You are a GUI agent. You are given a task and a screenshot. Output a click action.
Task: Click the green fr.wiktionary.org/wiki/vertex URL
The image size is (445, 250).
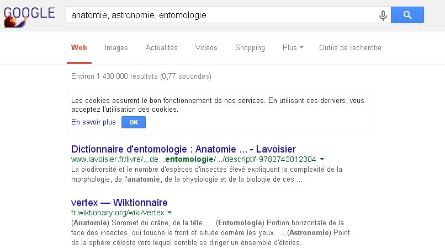118,213
